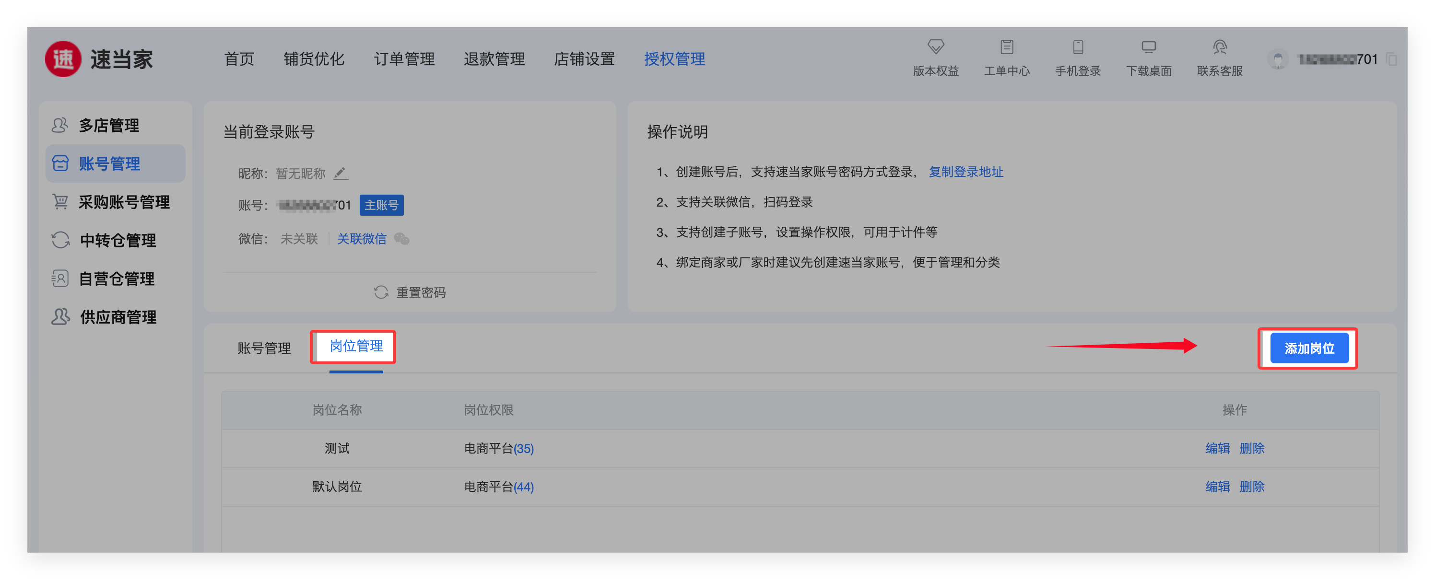Click the 速当家 red logo
1435x580 pixels.
pos(63,59)
